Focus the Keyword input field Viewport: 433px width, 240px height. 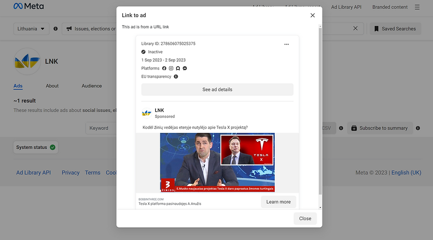[101, 128]
